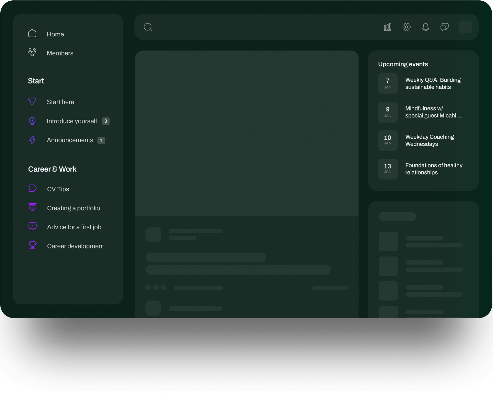Screen dimensions: 493x399
Task: Open the Start here space
Action: coord(60,102)
